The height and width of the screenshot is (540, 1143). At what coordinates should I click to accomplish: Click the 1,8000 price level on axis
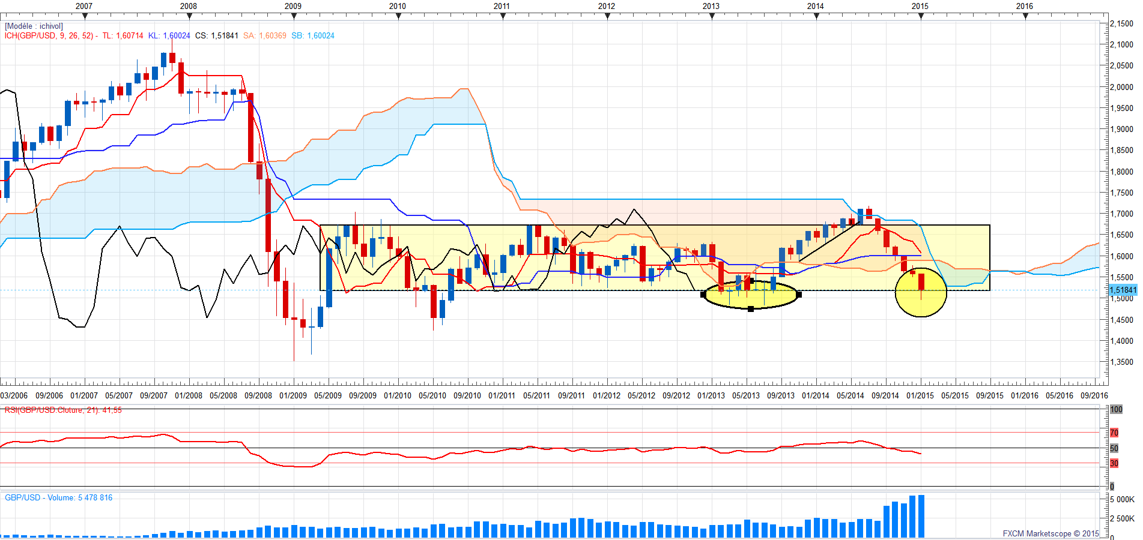tap(1121, 172)
